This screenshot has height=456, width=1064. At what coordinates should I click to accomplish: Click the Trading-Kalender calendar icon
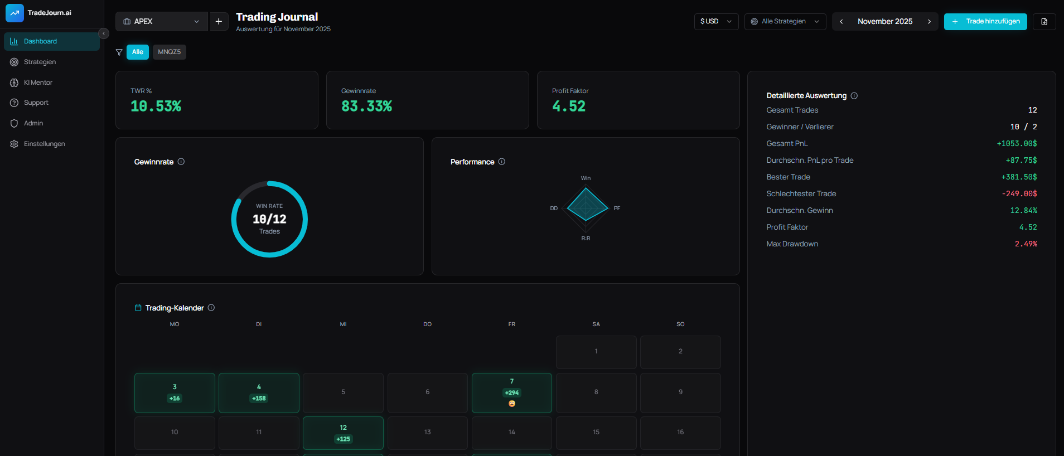click(x=138, y=308)
